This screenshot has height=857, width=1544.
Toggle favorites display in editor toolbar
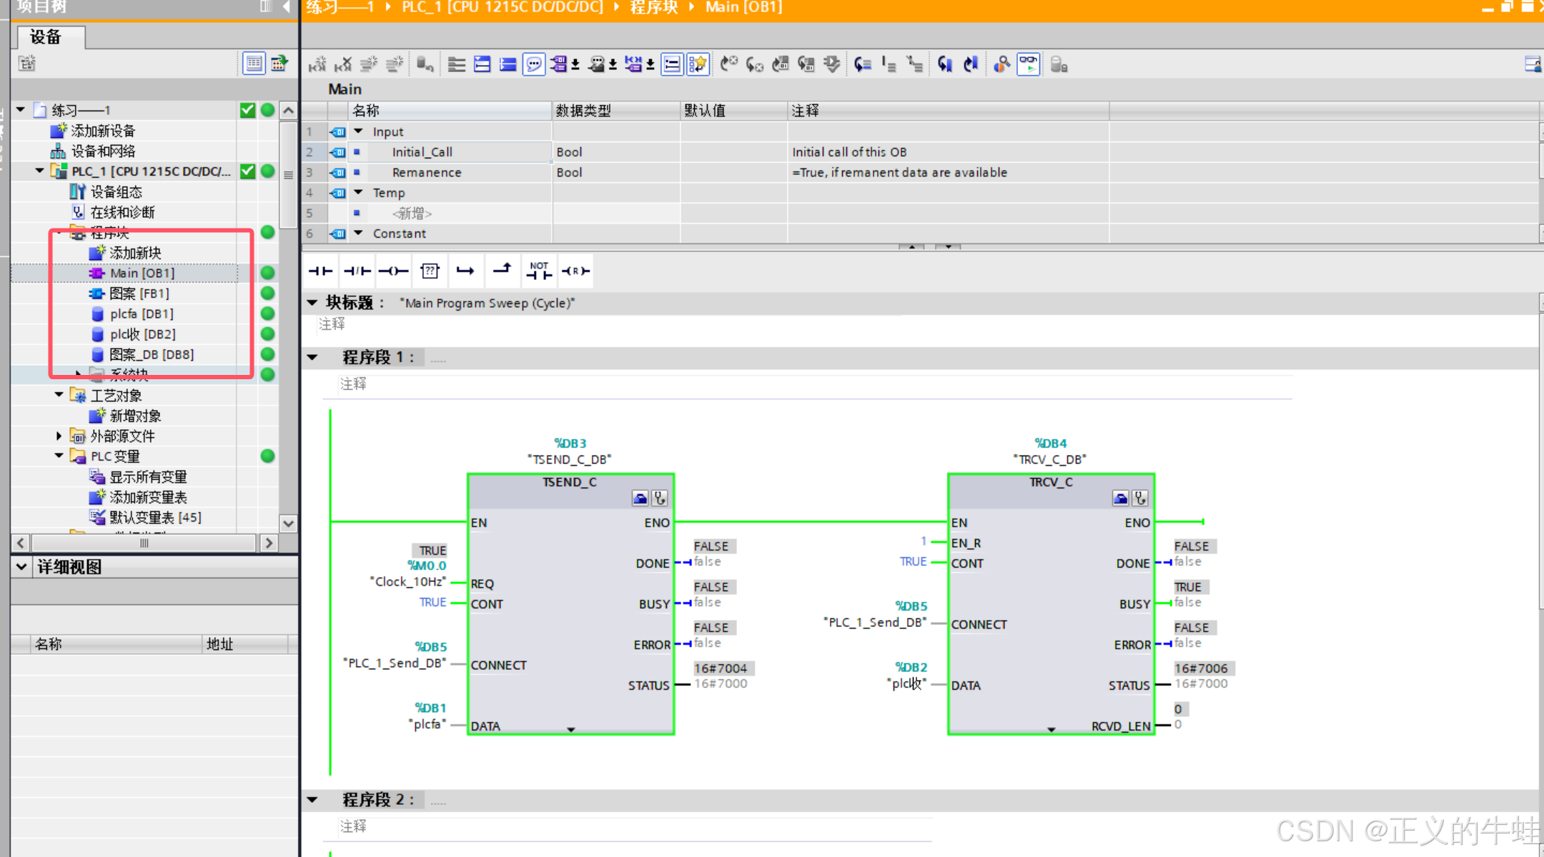point(697,64)
